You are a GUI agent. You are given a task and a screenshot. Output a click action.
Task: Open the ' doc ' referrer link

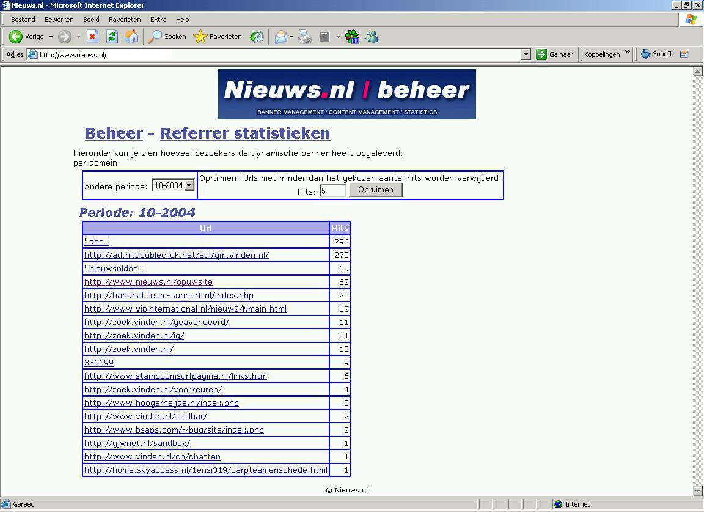(x=97, y=241)
